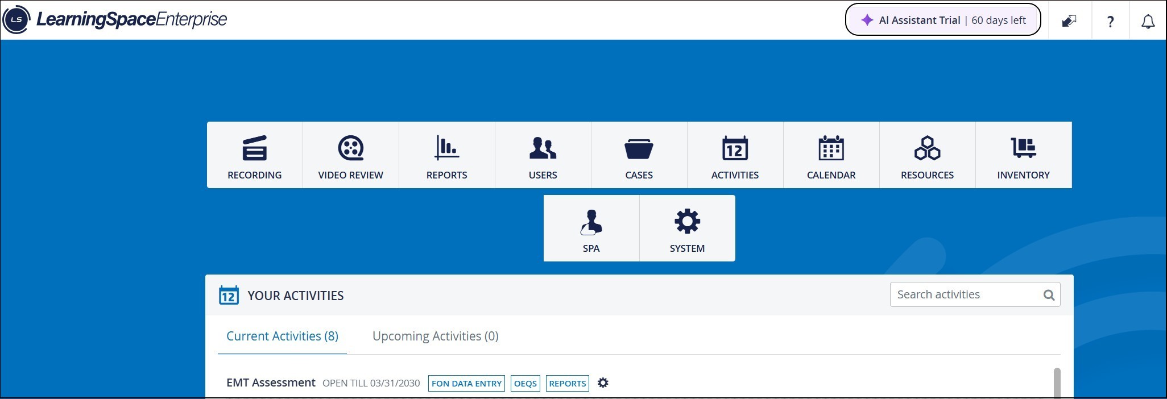
Task: Open EMT Assessment settings gear
Action: point(603,383)
